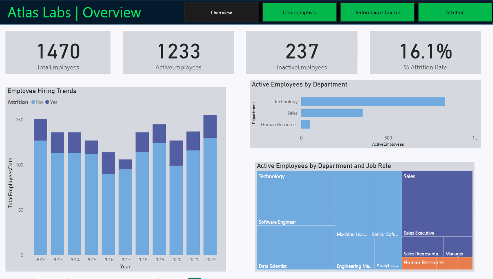Switch to the Demographics page
Image resolution: width=493 pixels, height=279 pixels.
coord(299,12)
